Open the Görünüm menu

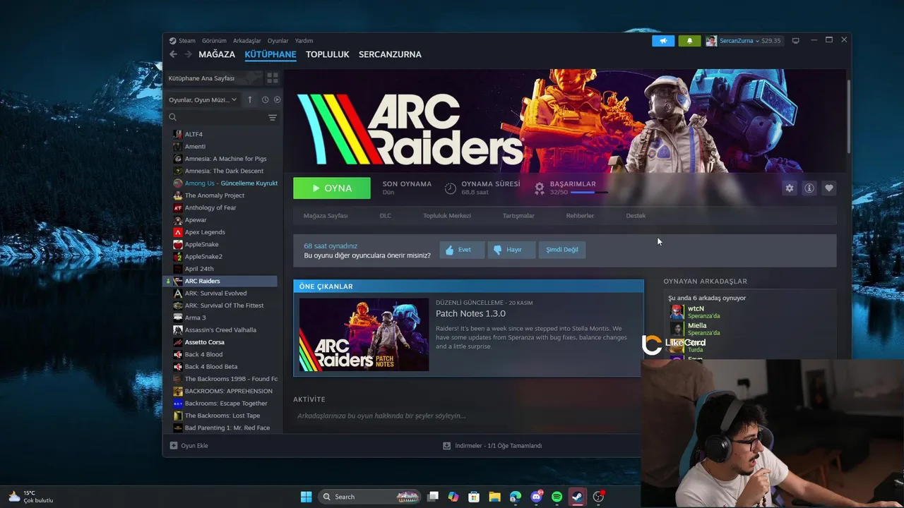(214, 41)
